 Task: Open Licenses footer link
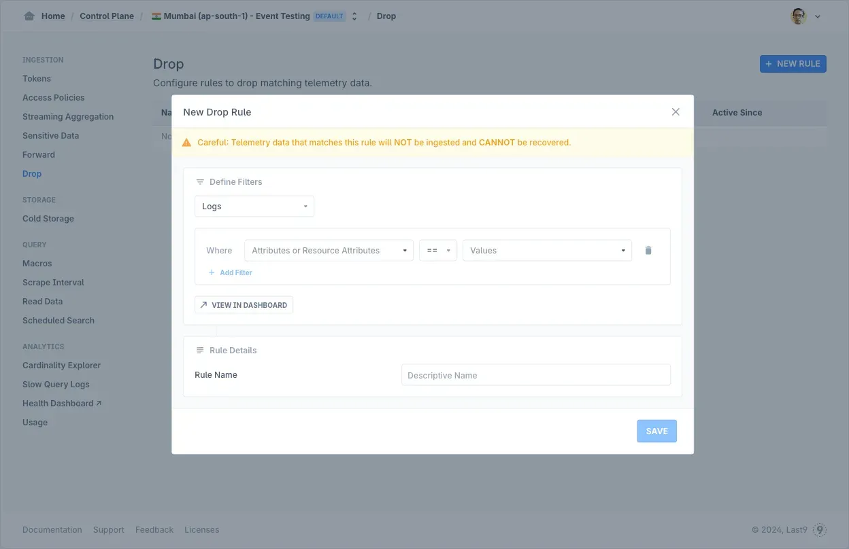[202, 530]
